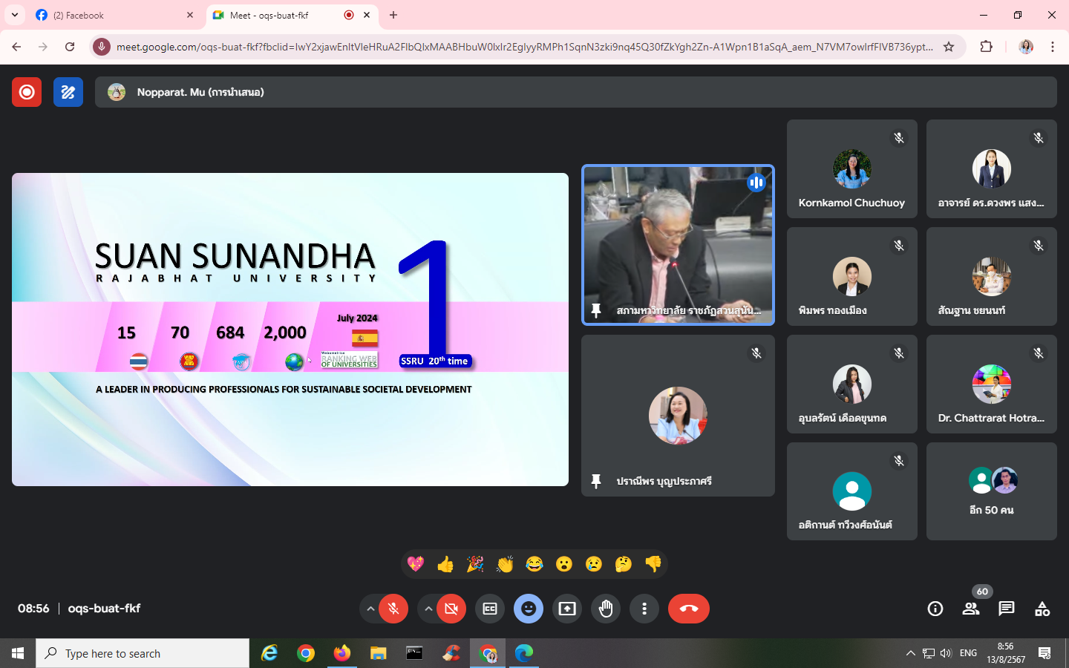Image resolution: width=1069 pixels, height=668 pixels.
Task: Click the present screen button
Action: coord(567,609)
